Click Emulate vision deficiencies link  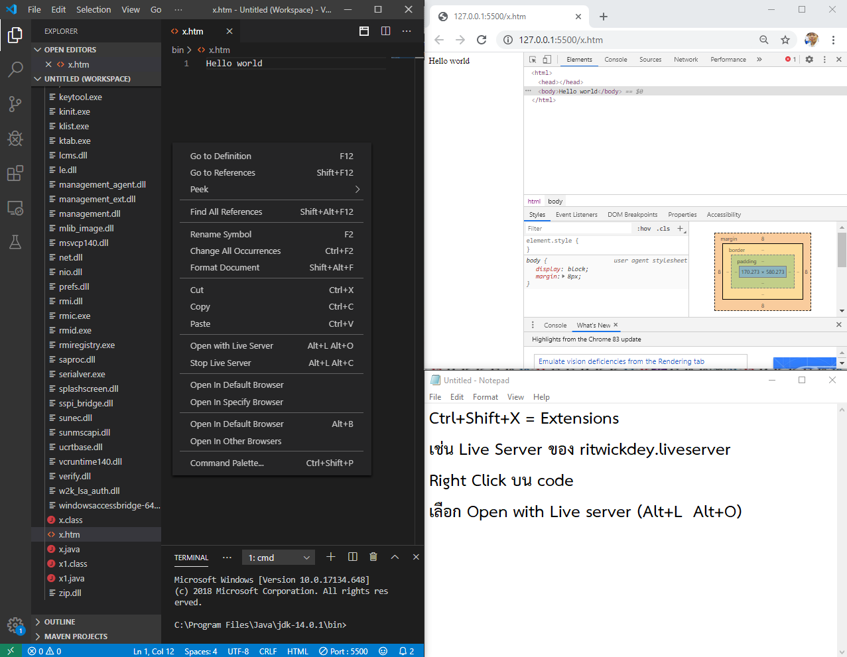(621, 361)
